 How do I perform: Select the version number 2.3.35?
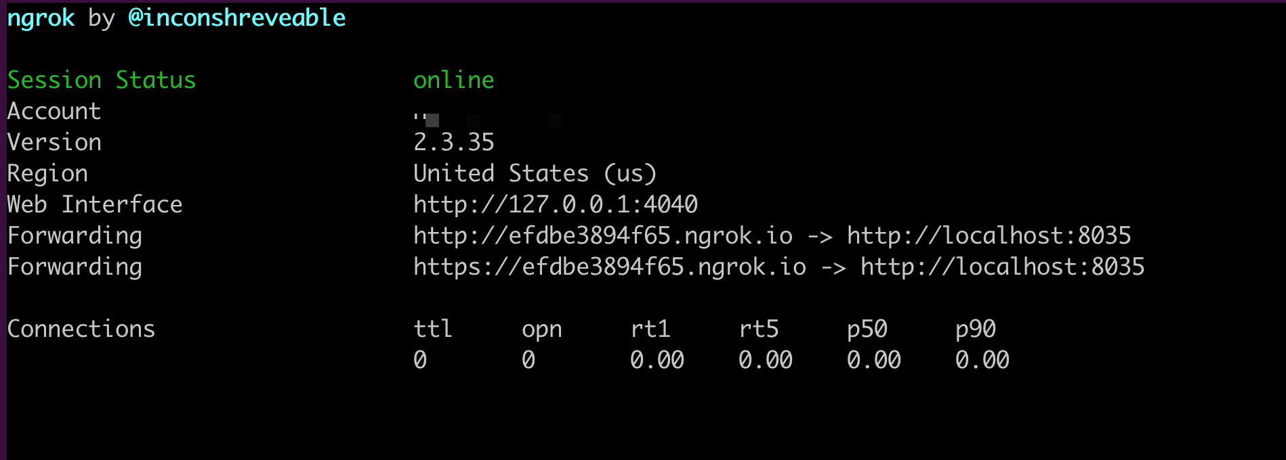pyautogui.click(x=454, y=142)
